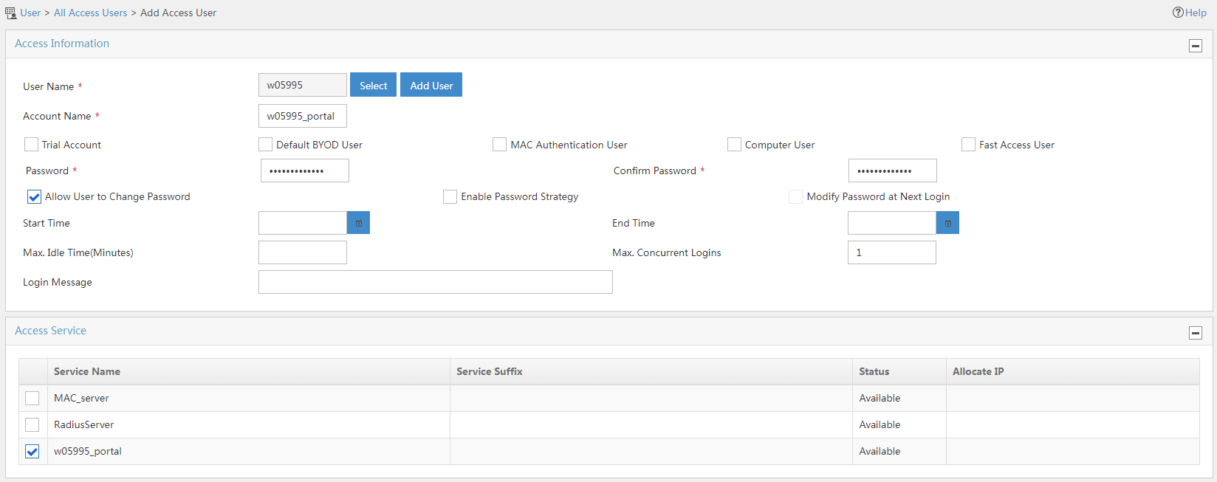Select the MAC_server service checkbox
Viewport: 1217px width, 482px height.
(x=32, y=398)
